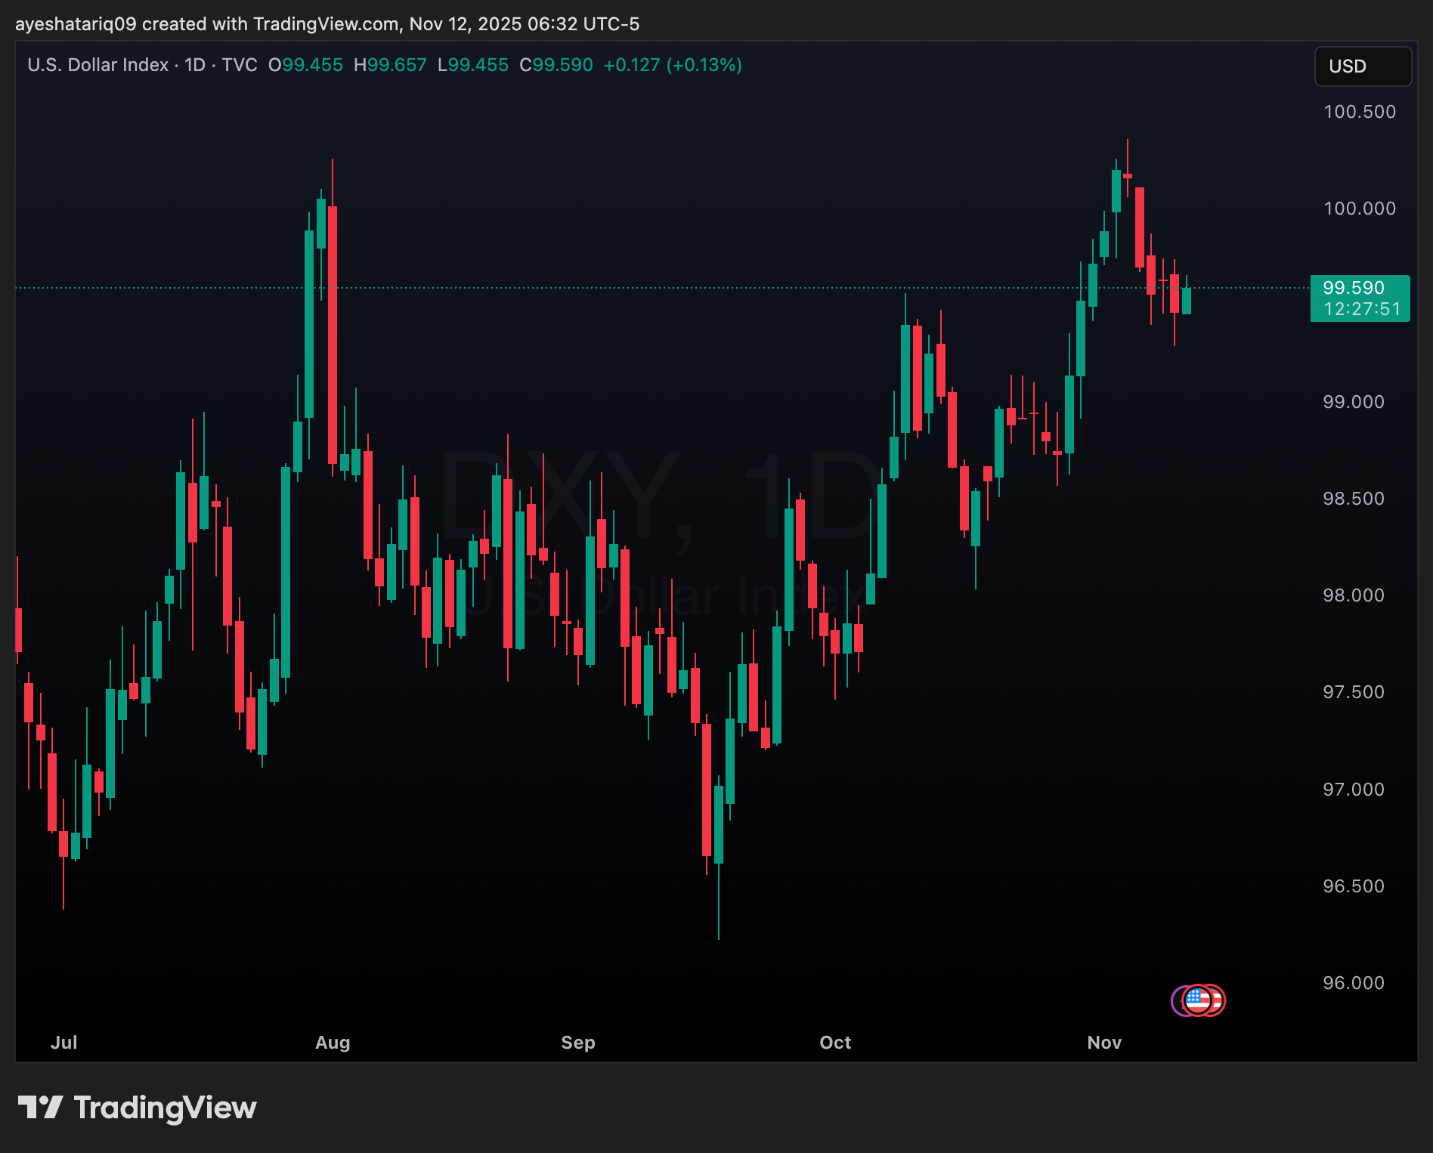1433x1153 pixels.
Task: Click the 97.500 price axis label
Action: [1354, 692]
